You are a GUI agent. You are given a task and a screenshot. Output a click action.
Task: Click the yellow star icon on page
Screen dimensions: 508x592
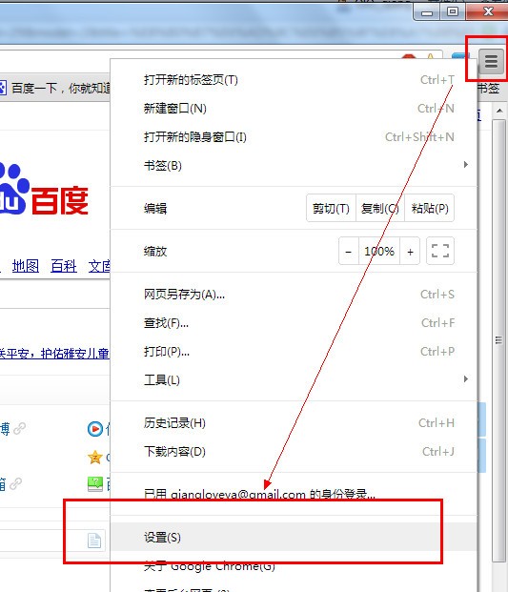click(x=95, y=458)
